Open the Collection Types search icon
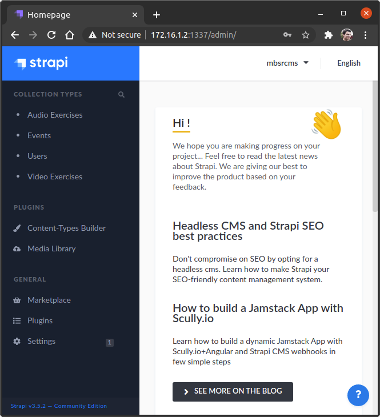The width and height of the screenshot is (380, 417). click(x=121, y=94)
